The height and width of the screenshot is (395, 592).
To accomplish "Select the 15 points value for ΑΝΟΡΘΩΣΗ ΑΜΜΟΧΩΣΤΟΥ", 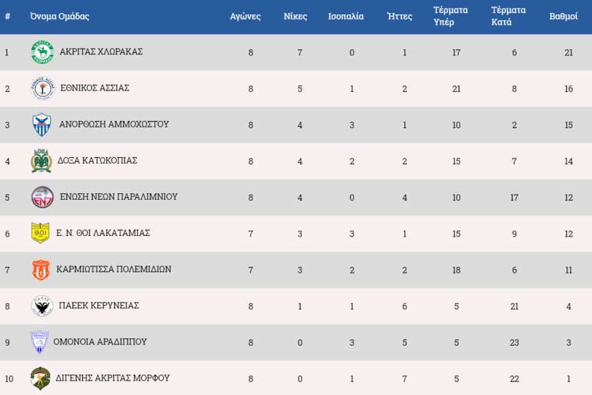I will (x=568, y=125).
